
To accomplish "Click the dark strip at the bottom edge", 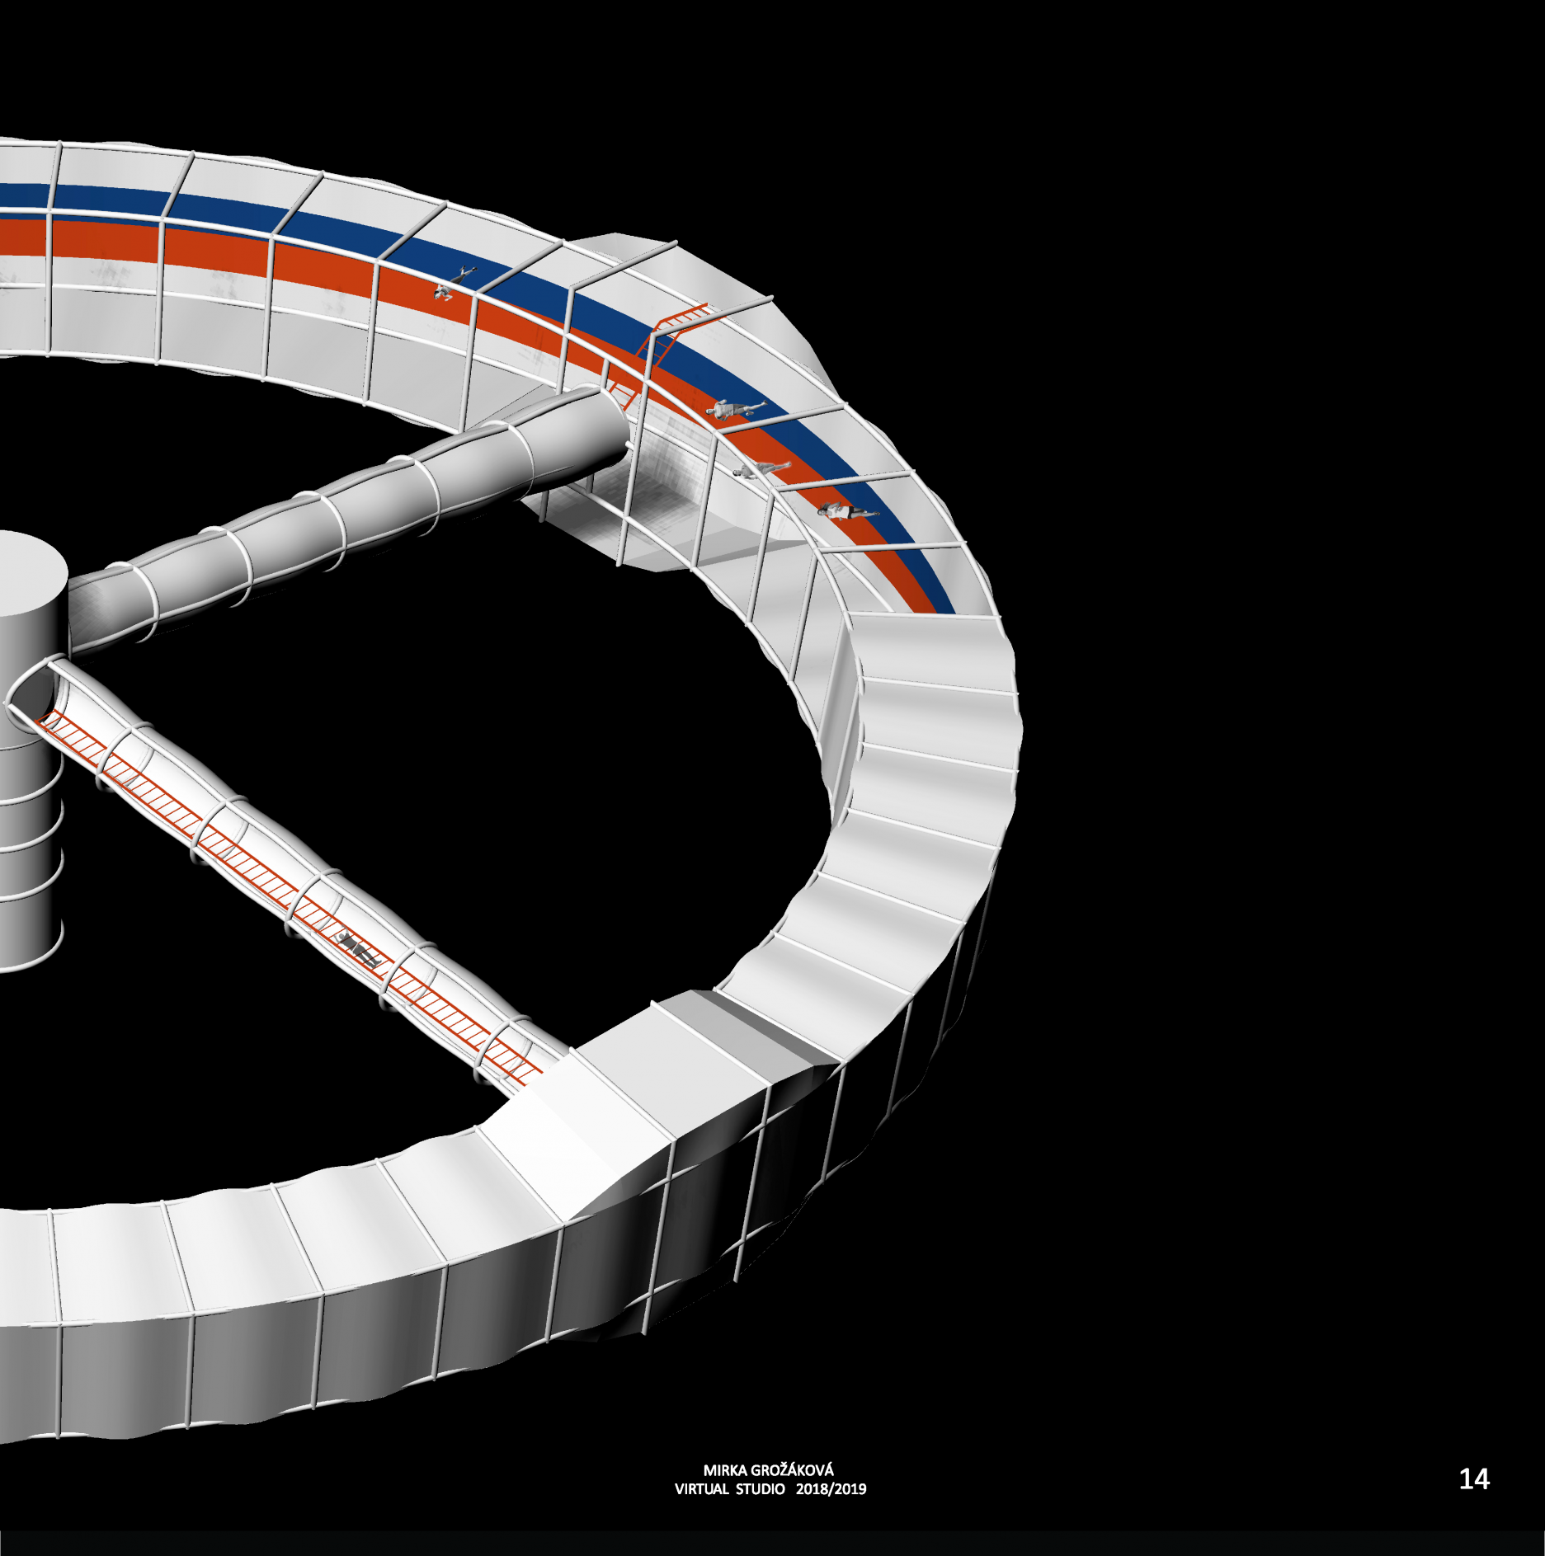I will 772,1543.
